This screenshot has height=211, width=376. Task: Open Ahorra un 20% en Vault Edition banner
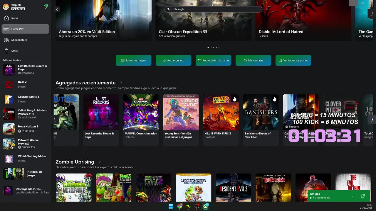104,21
